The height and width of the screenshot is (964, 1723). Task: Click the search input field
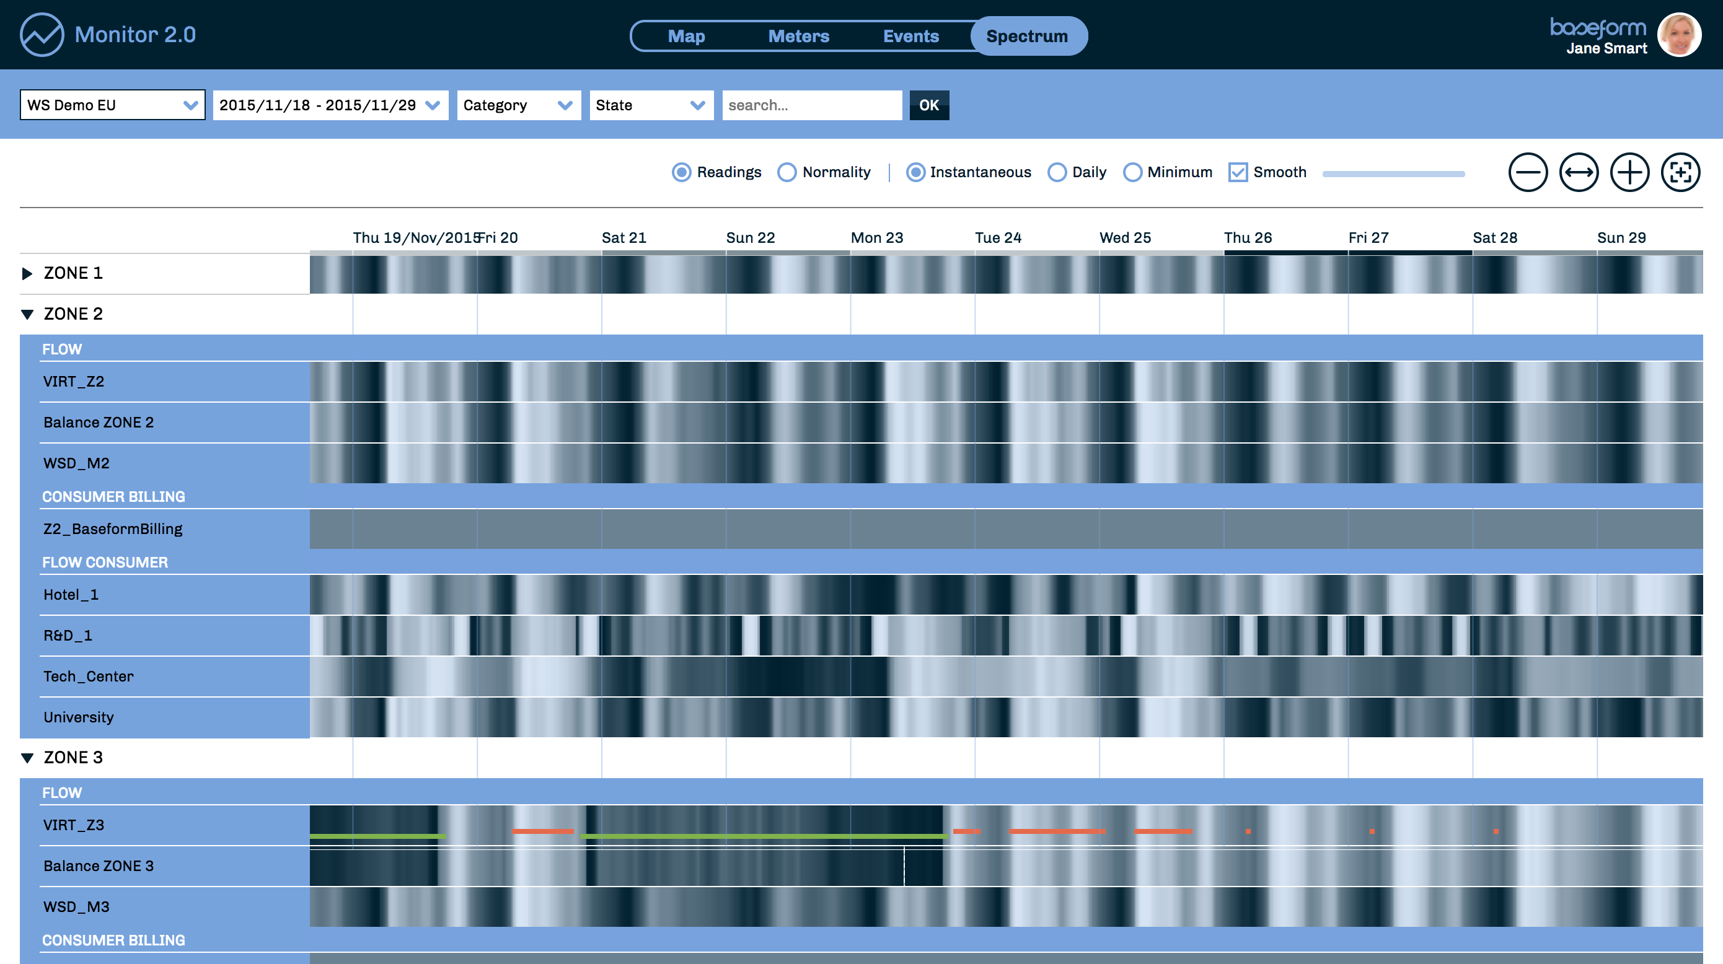coord(812,104)
